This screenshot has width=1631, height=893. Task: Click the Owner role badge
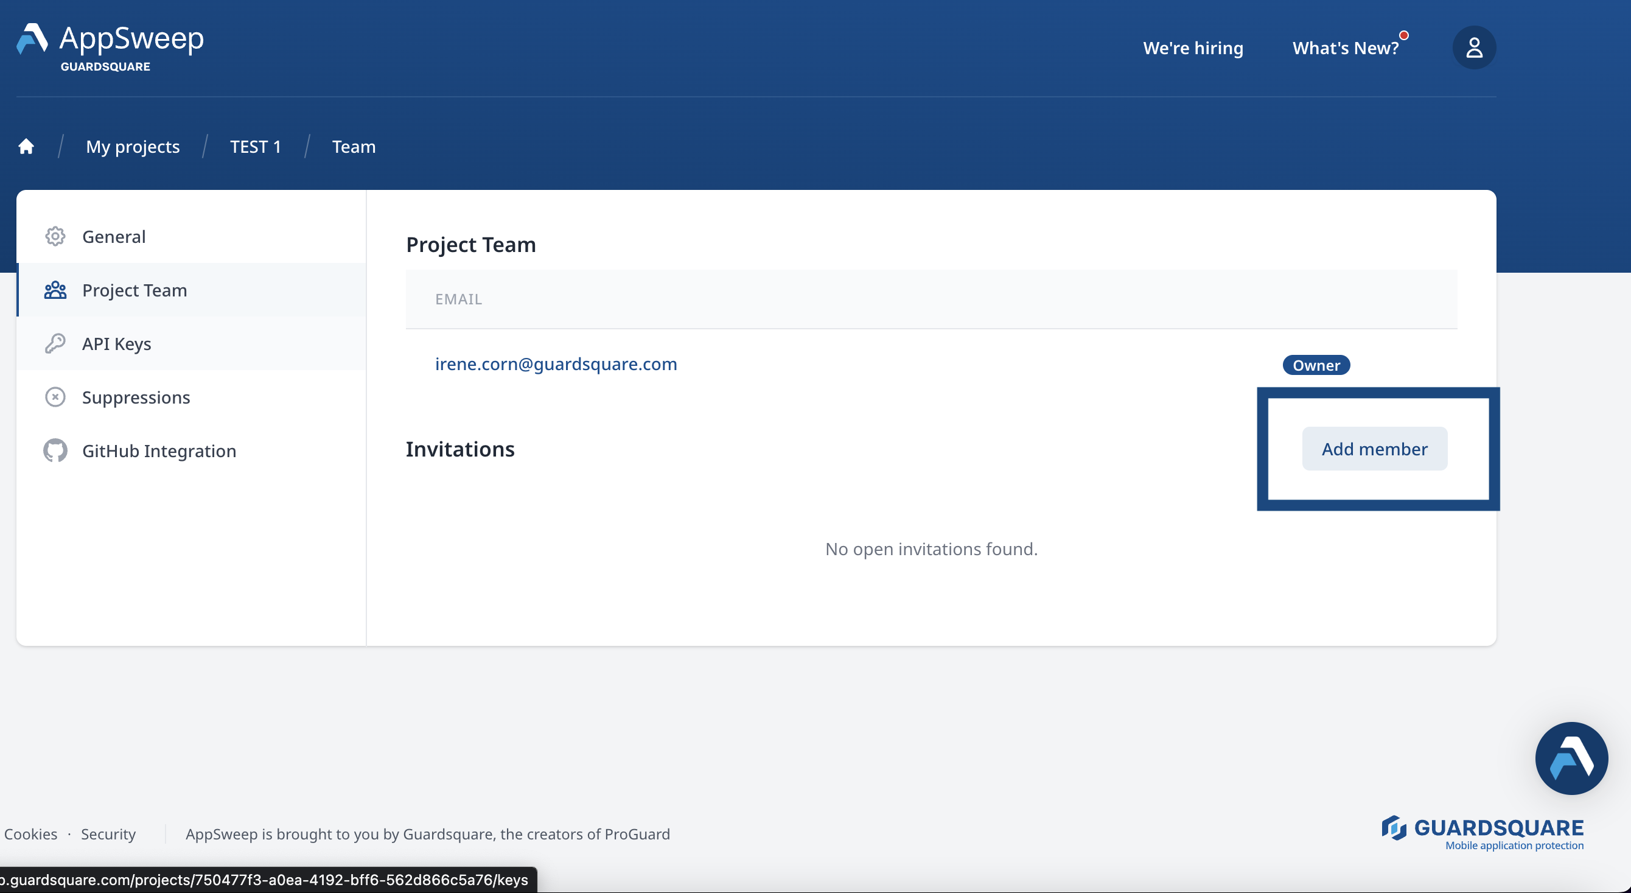coord(1316,365)
